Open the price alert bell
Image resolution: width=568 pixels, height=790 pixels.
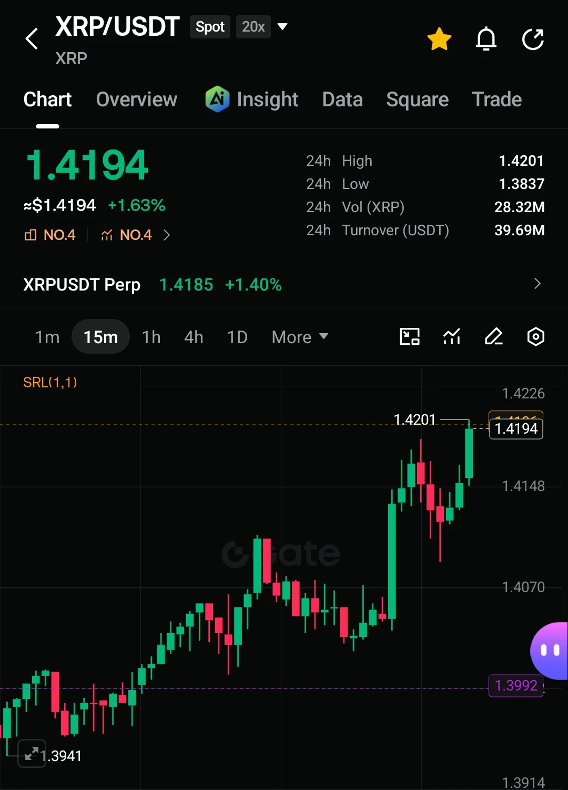click(486, 39)
